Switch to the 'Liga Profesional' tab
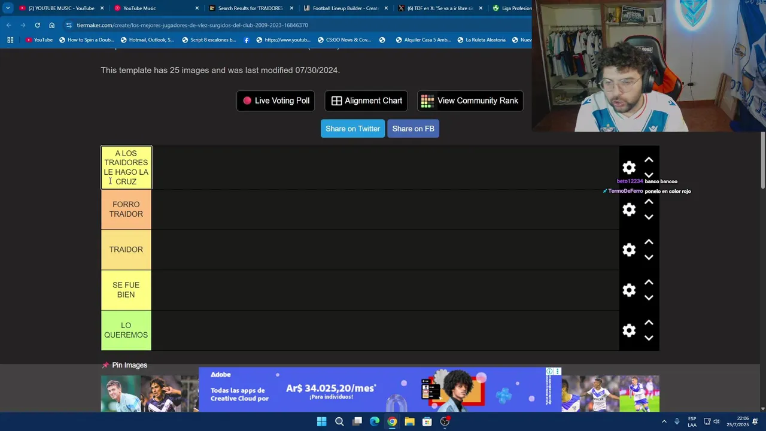Viewport: 766px width, 431px height. click(512, 8)
